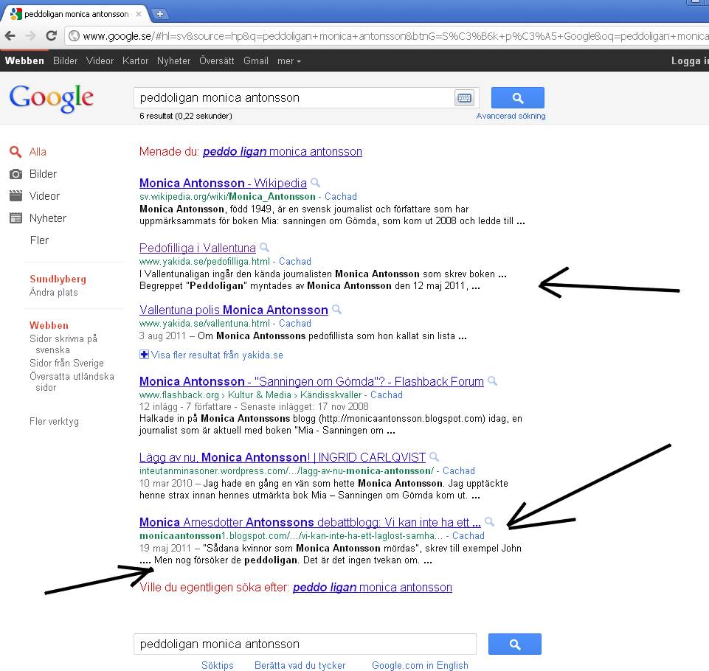The width and height of the screenshot is (709, 671).
Task: Open Cachad link for the wordpress result
Action: tap(459, 470)
